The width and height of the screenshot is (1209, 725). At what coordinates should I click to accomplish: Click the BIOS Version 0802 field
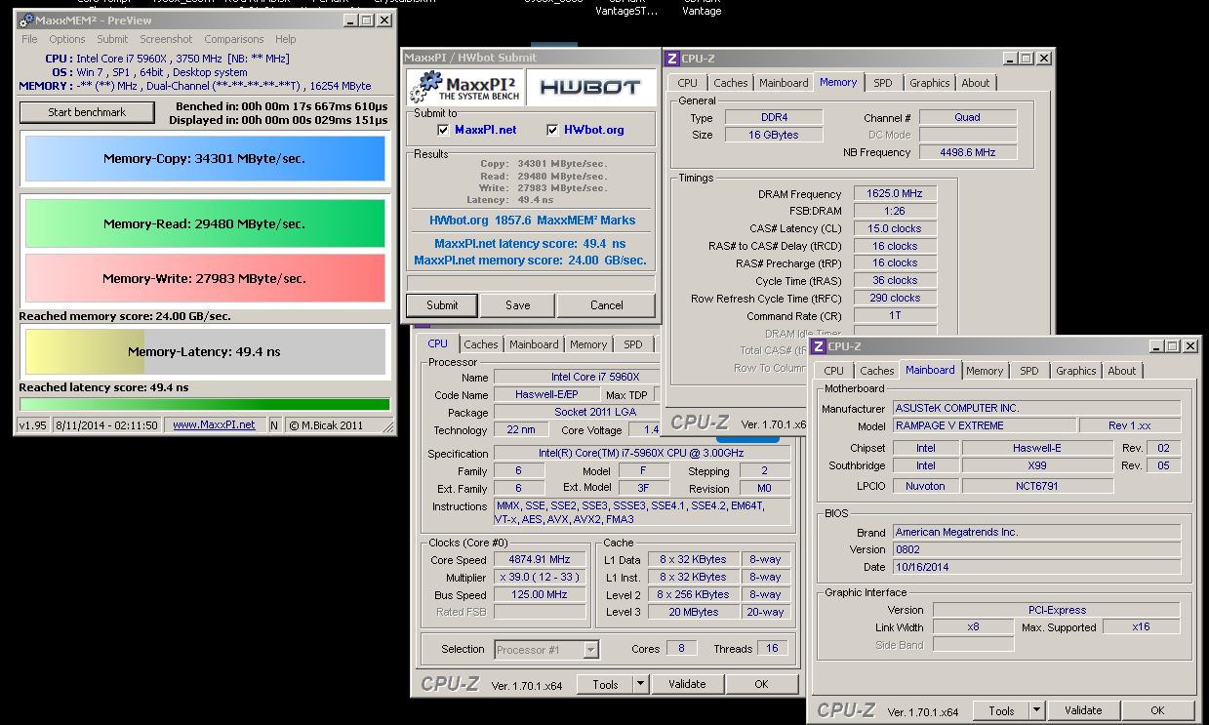(1036, 549)
